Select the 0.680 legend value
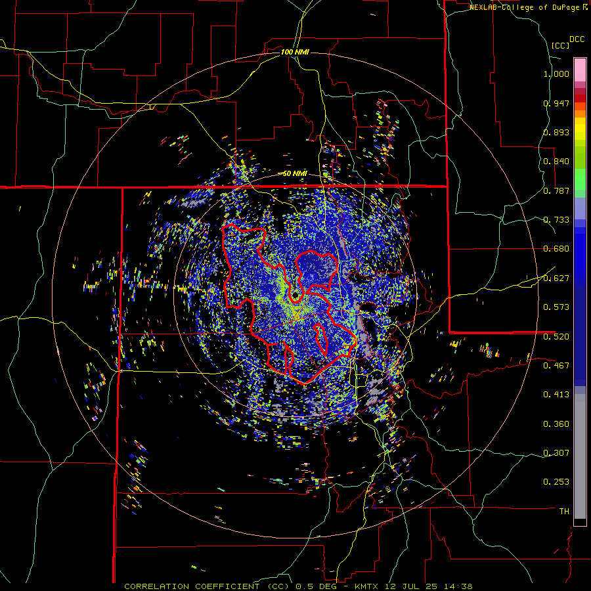The width and height of the screenshot is (591, 591). pyautogui.click(x=556, y=249)
